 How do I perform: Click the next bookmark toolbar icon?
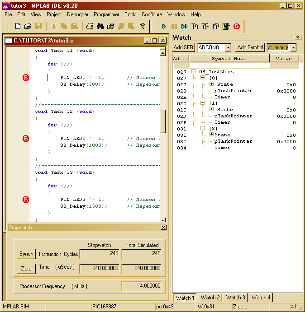pyautogui.click(x=131, y=26)
